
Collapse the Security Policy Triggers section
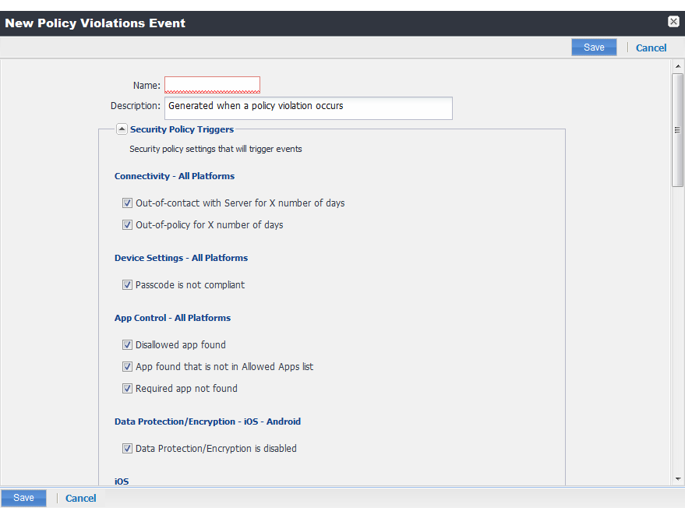[122, 129]
